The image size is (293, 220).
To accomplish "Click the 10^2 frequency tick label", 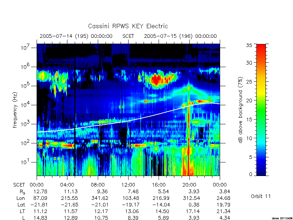I will coord(26,143).
